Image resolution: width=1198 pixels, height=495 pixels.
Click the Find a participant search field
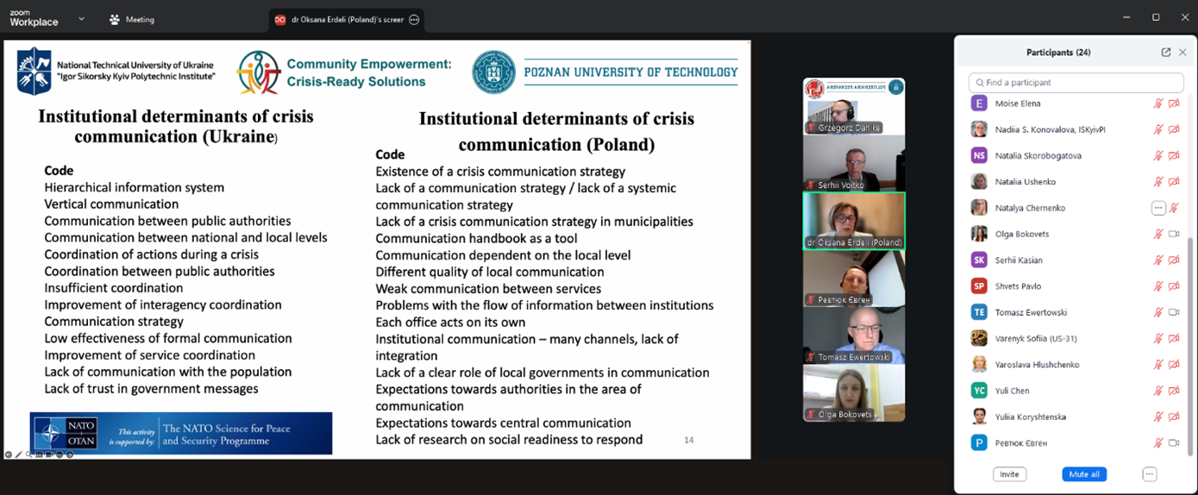click(1076, 83)
